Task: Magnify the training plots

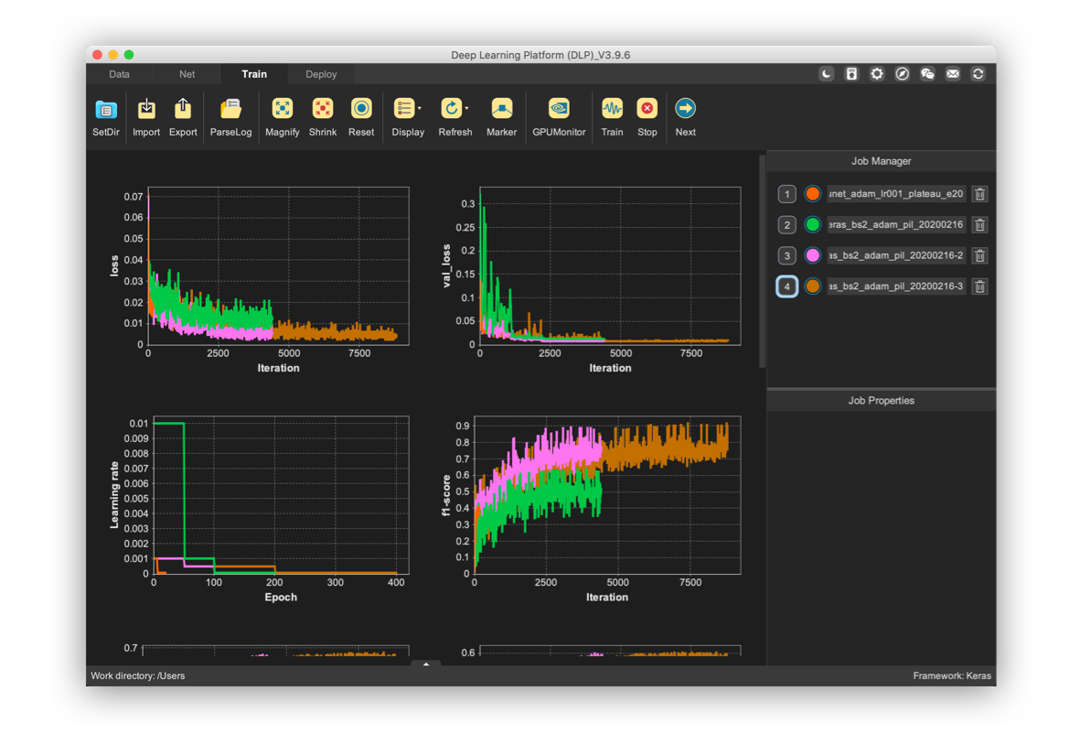Action: (x=283, y=109)
